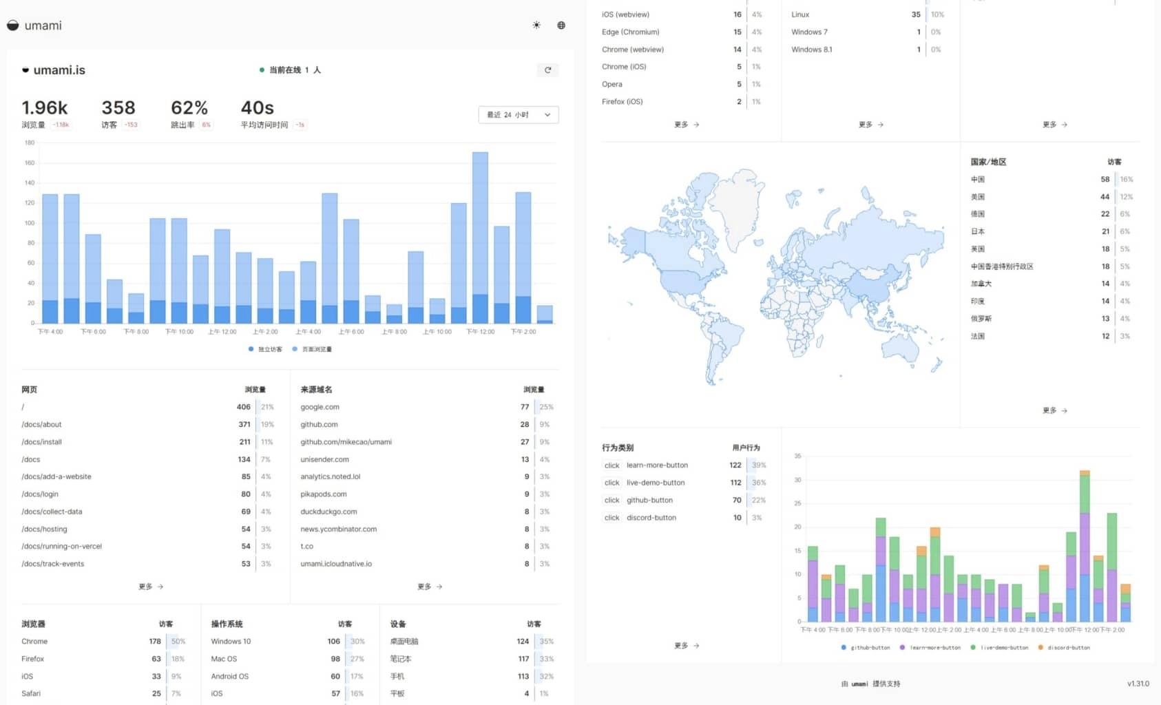This screenshot has width=1161, height=705.
Task: Select the /docs/add-a-website page row
Action: click(149, 476)
